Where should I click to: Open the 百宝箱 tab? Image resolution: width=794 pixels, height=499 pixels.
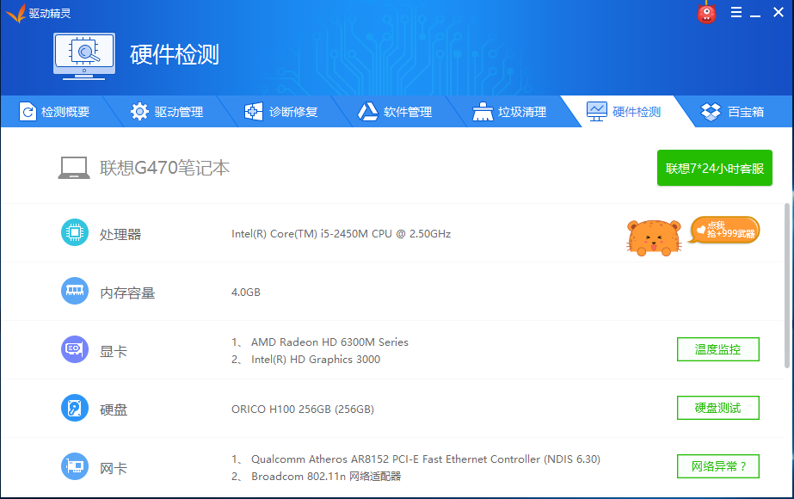pyautogui.click(x=732, y=112)
